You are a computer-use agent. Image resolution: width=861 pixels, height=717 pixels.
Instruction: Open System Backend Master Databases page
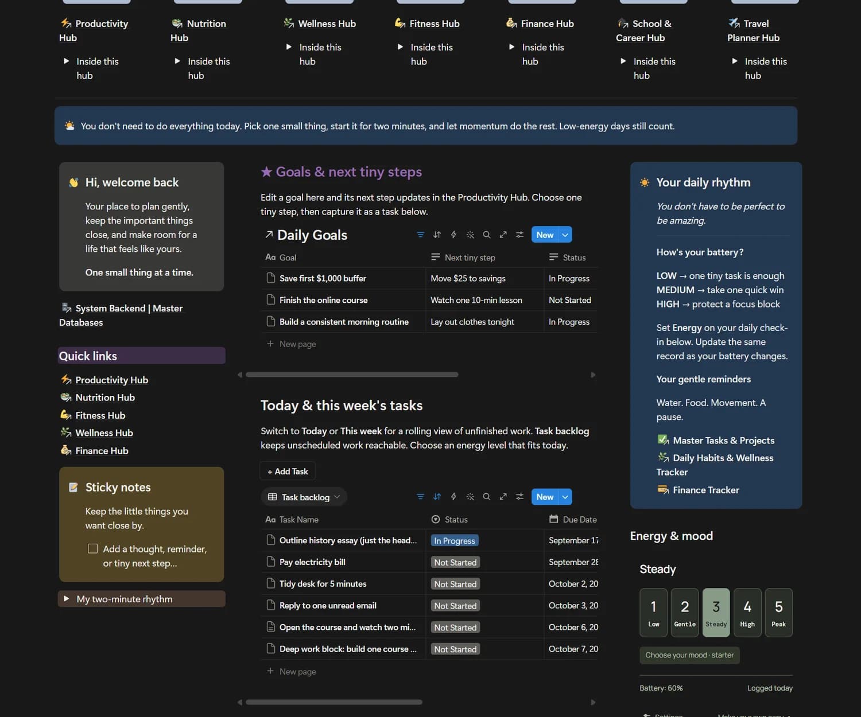pos(121,315)
